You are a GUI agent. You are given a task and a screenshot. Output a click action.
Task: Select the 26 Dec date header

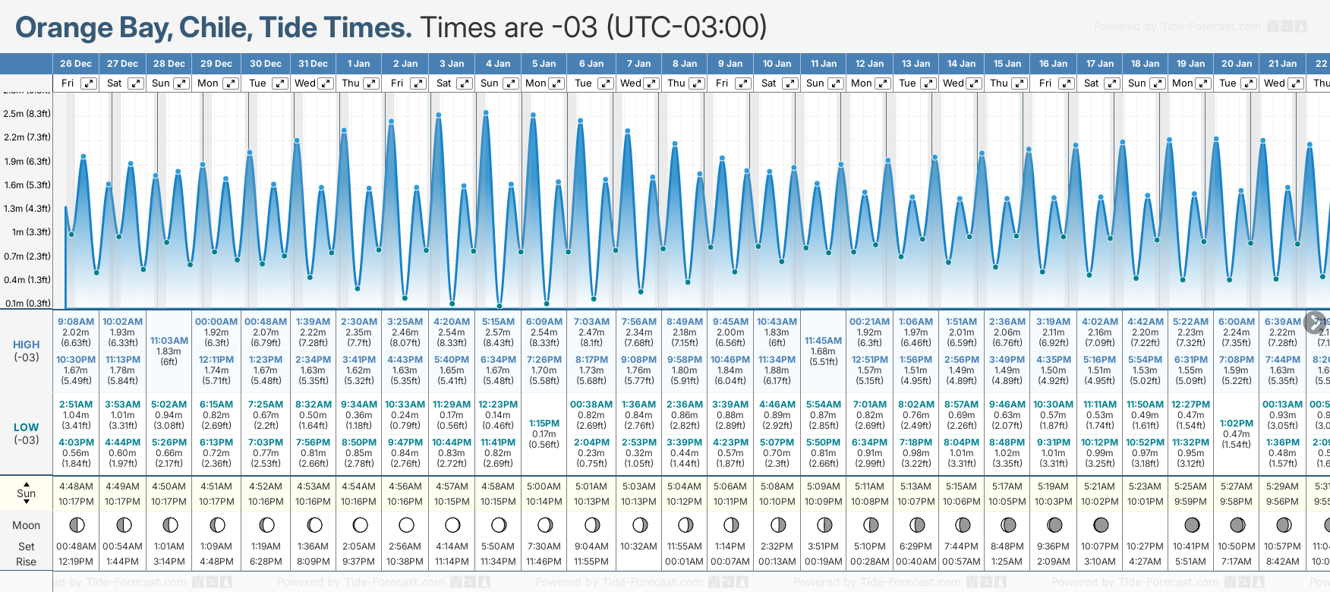[76, 64]
